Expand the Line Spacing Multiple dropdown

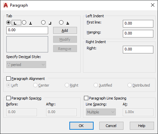click(x=101, y=112)
